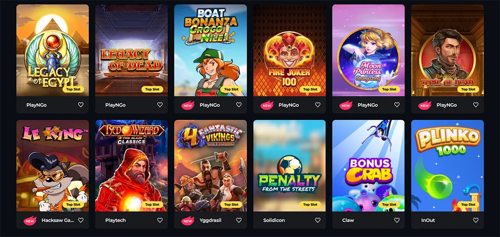Click Top Slot badge on Red Wizard
The height and width of the screenshot is (237, 500).
[152, 204]
